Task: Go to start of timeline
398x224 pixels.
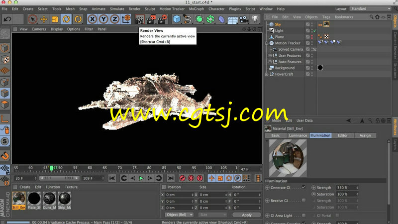Action: [x=112, y=178]
